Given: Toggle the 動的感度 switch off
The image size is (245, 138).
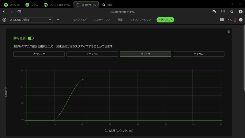Looking at the screenshot, I should (x=31, y=38).
